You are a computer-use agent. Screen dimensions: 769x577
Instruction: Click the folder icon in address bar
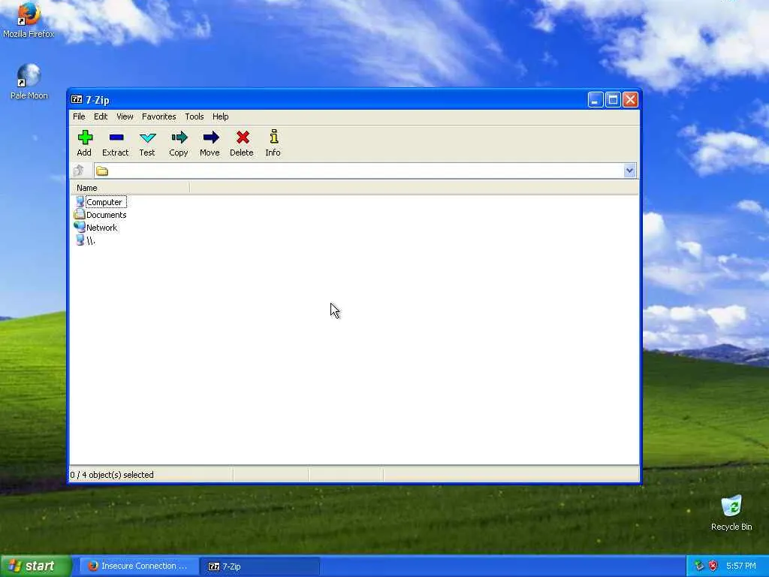pyautogui.click(x=102, y=171)
